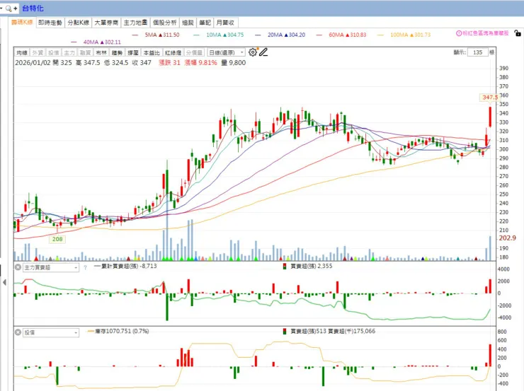Click the question mark help icon

point(85,267)
